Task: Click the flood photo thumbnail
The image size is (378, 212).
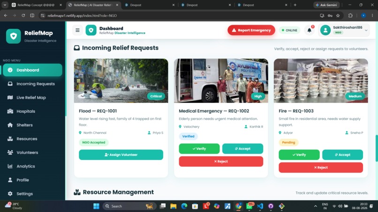Action: point(121,80)
